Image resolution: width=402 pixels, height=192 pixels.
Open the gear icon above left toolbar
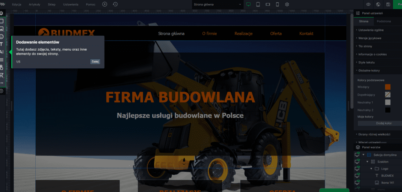click(x=2, y=13)
